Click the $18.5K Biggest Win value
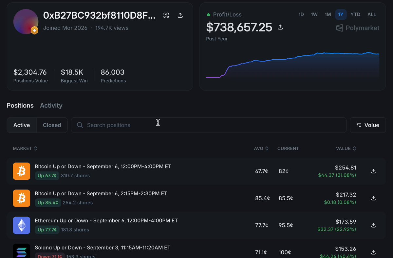Image resolution: width=393 pixels, height=258 pixels. click(x=72, y=72)
